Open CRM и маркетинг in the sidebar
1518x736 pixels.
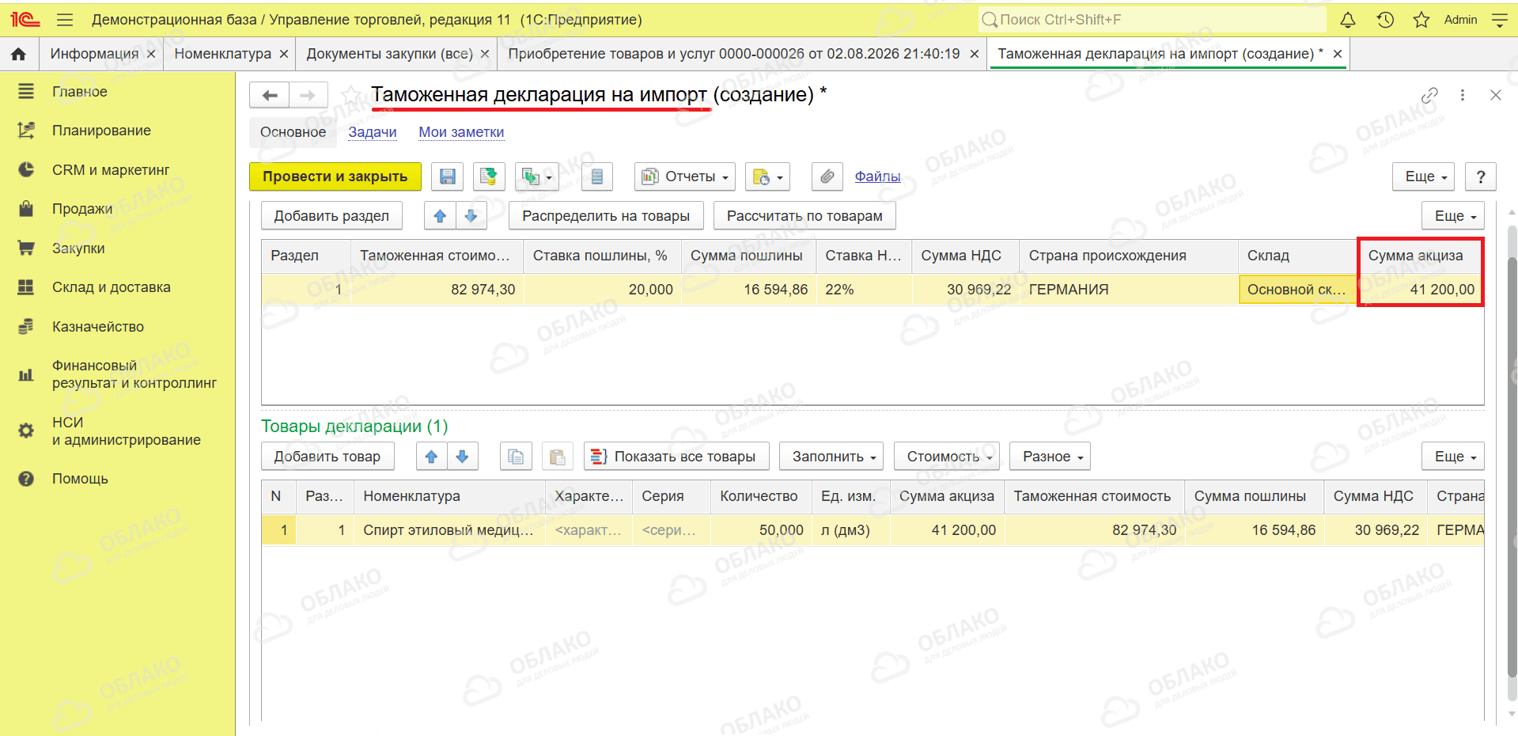coord(111,170)
